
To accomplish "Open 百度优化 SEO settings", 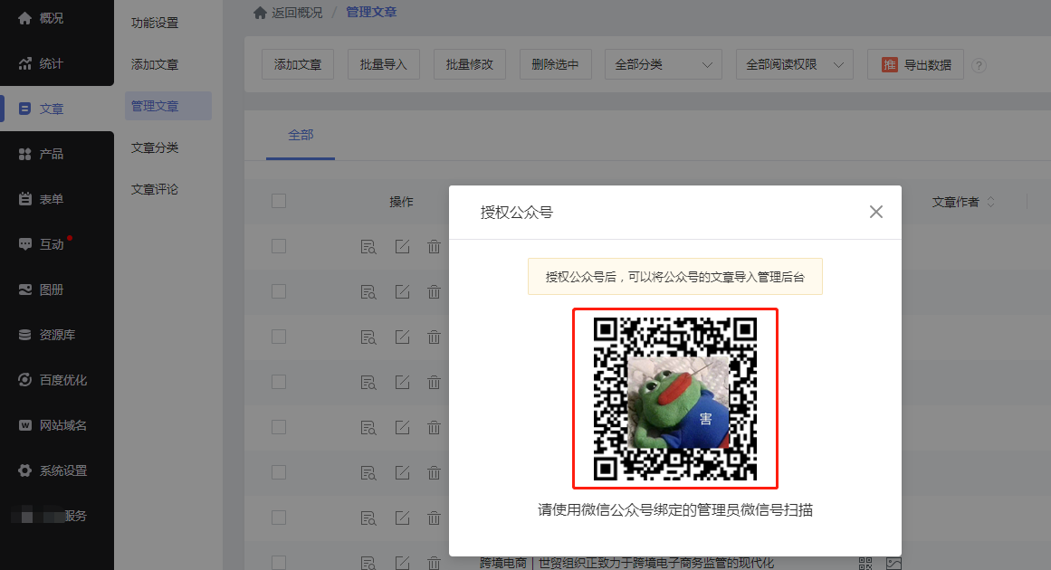I will click(53, 380).
